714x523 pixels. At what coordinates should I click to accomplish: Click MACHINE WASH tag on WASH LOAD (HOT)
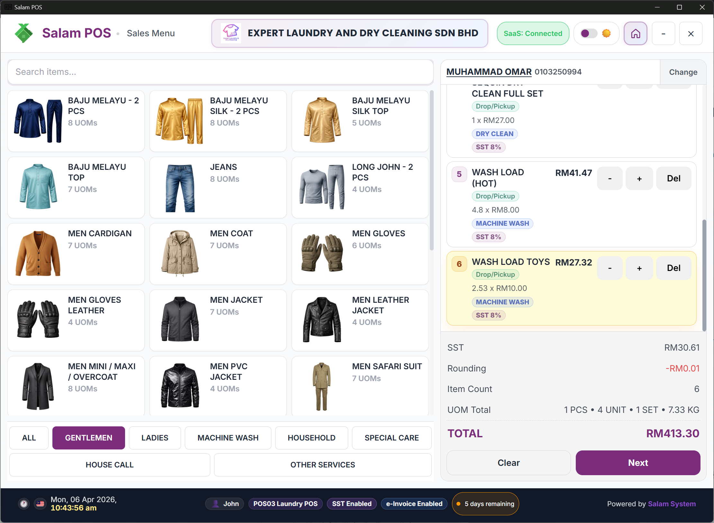click(502, 223)
